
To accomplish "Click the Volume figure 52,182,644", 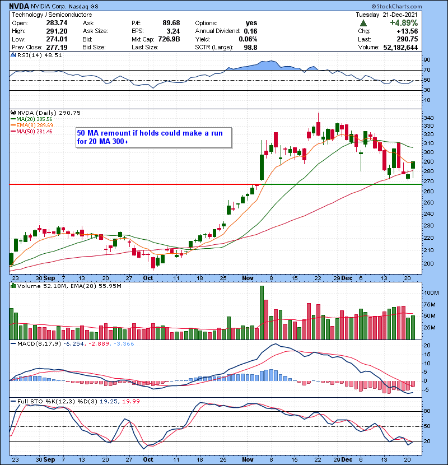I will [x=400, y=48].
